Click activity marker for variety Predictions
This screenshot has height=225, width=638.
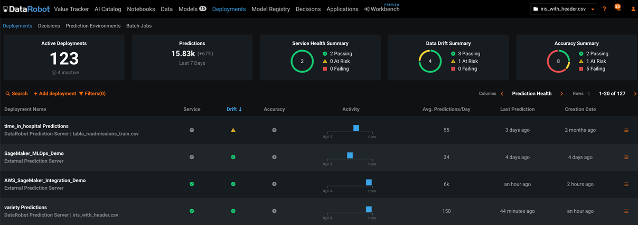(x=369, y=209)
